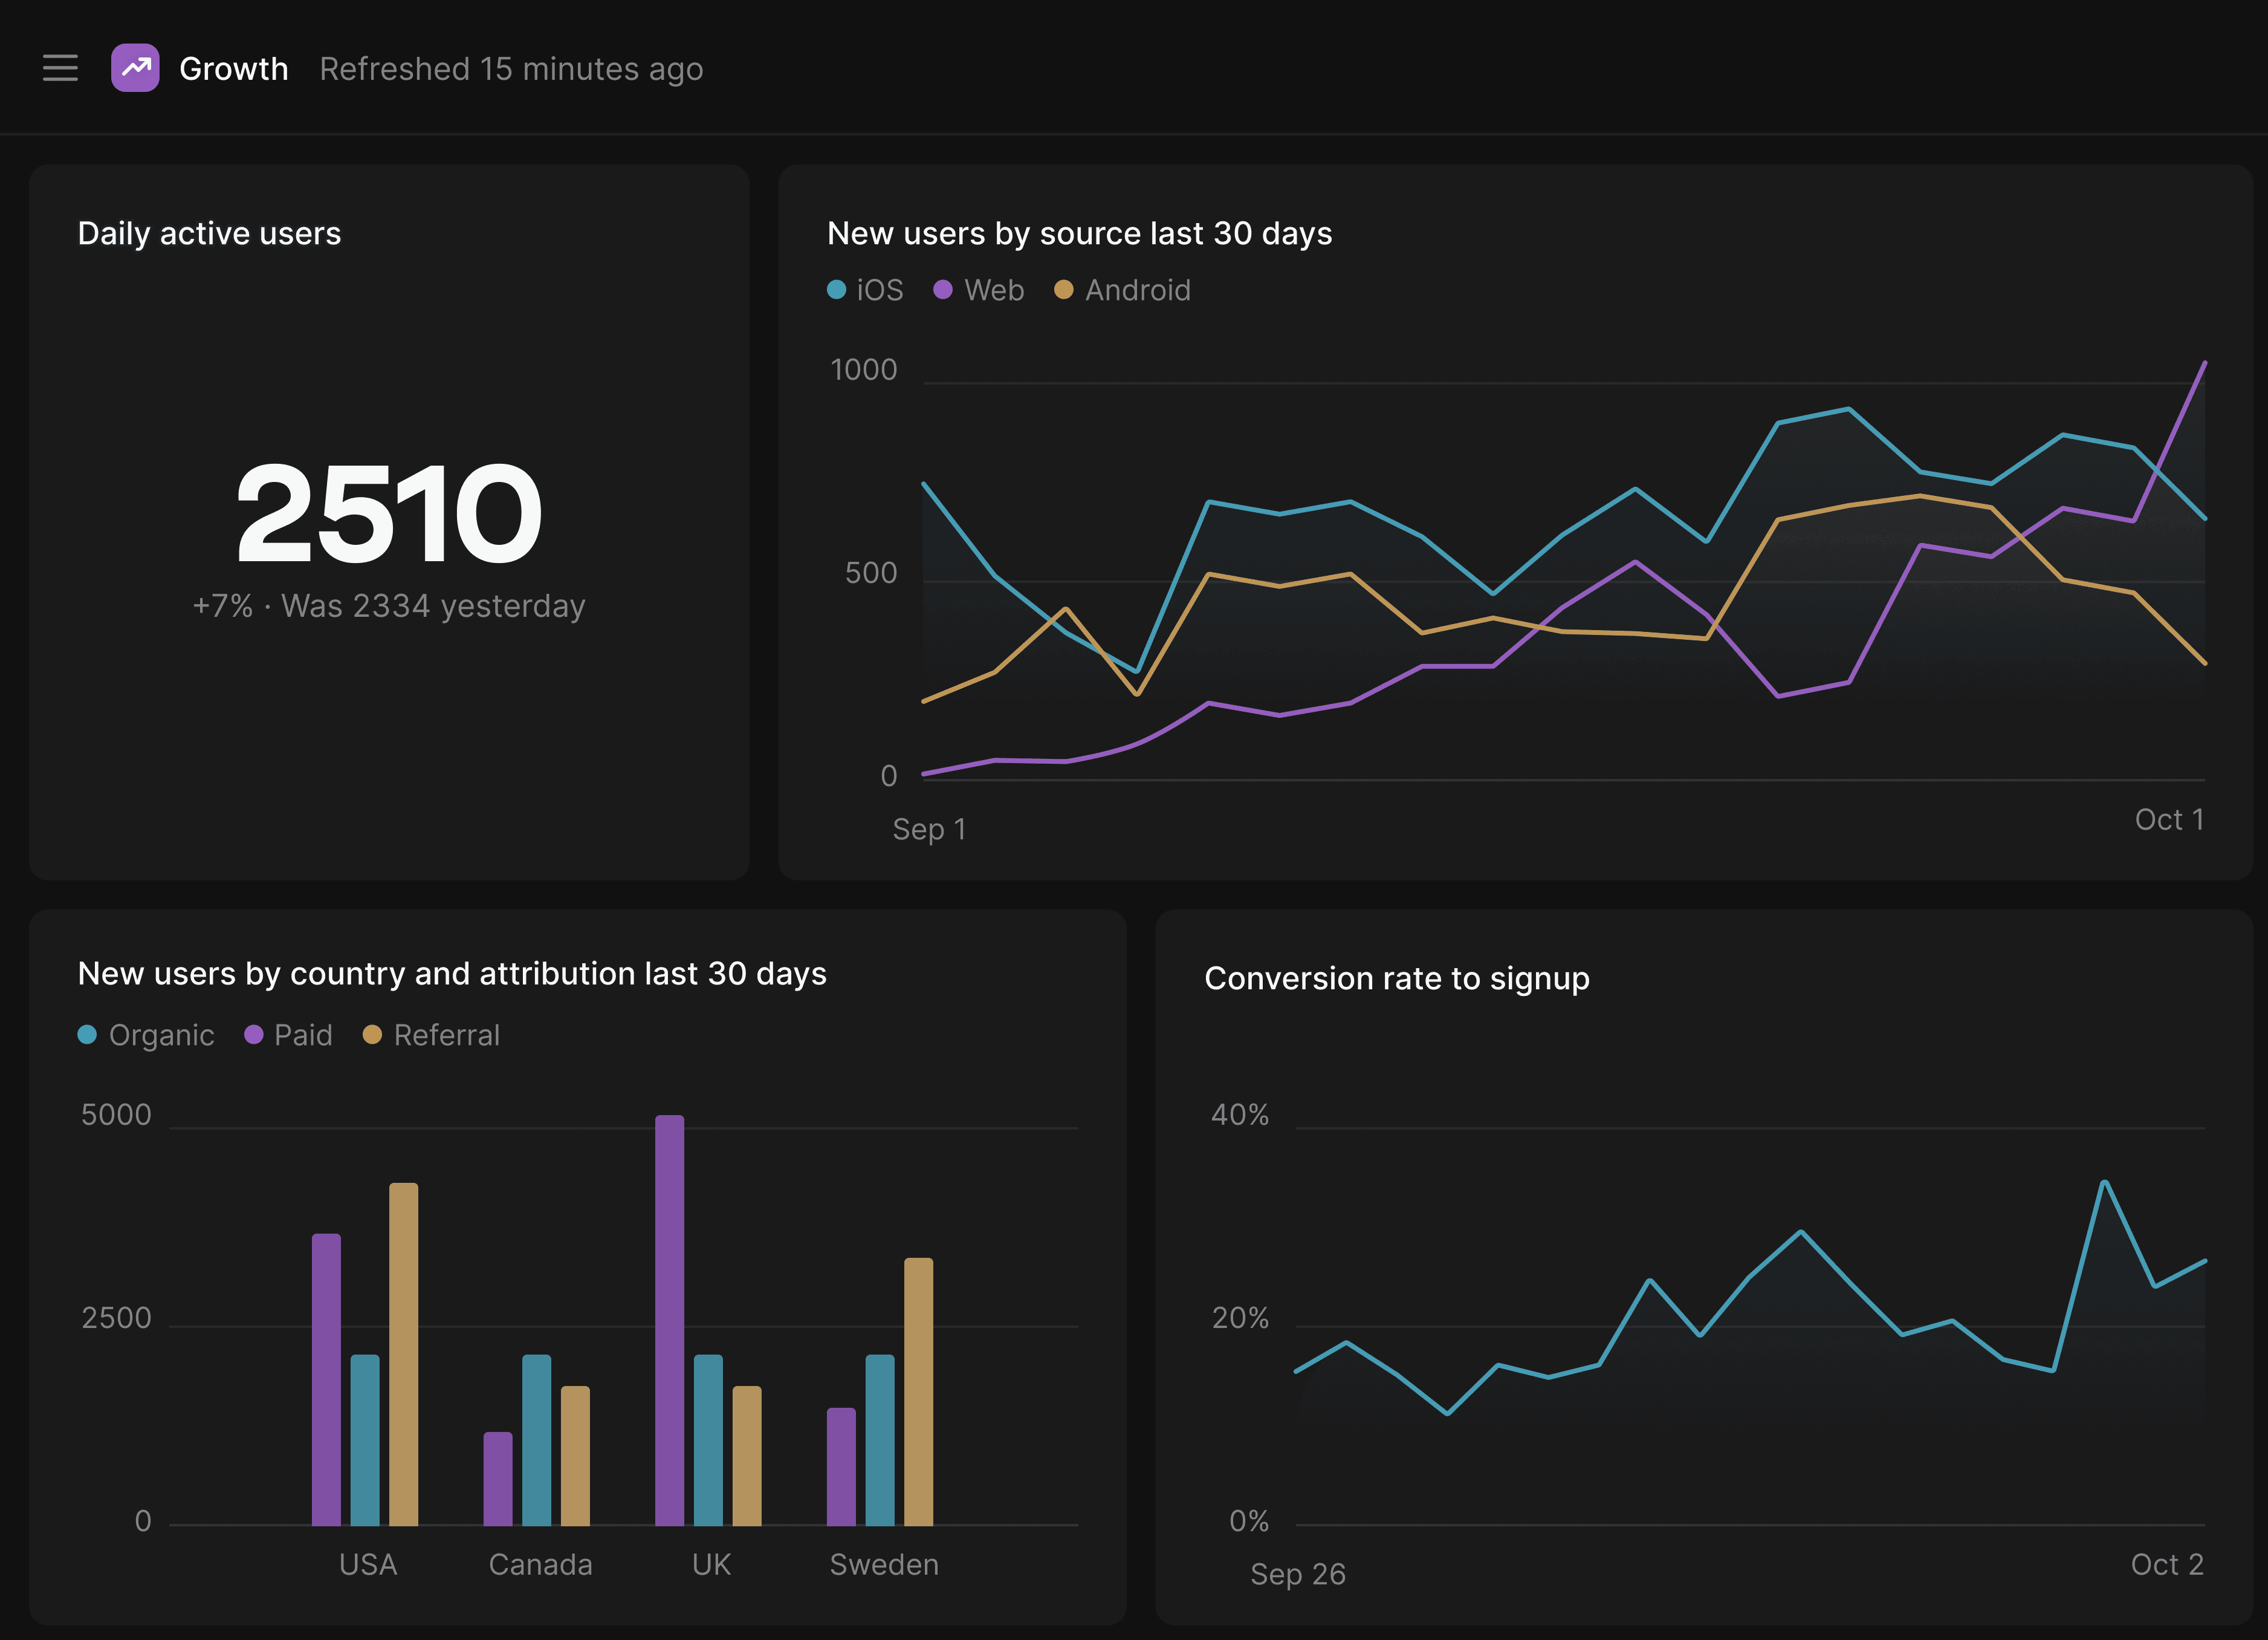
Task: Click 'Conversion rate to signup' title
Action: 1397,978
